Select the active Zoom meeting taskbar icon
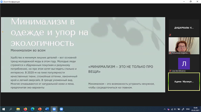 [x=54, y=109]
